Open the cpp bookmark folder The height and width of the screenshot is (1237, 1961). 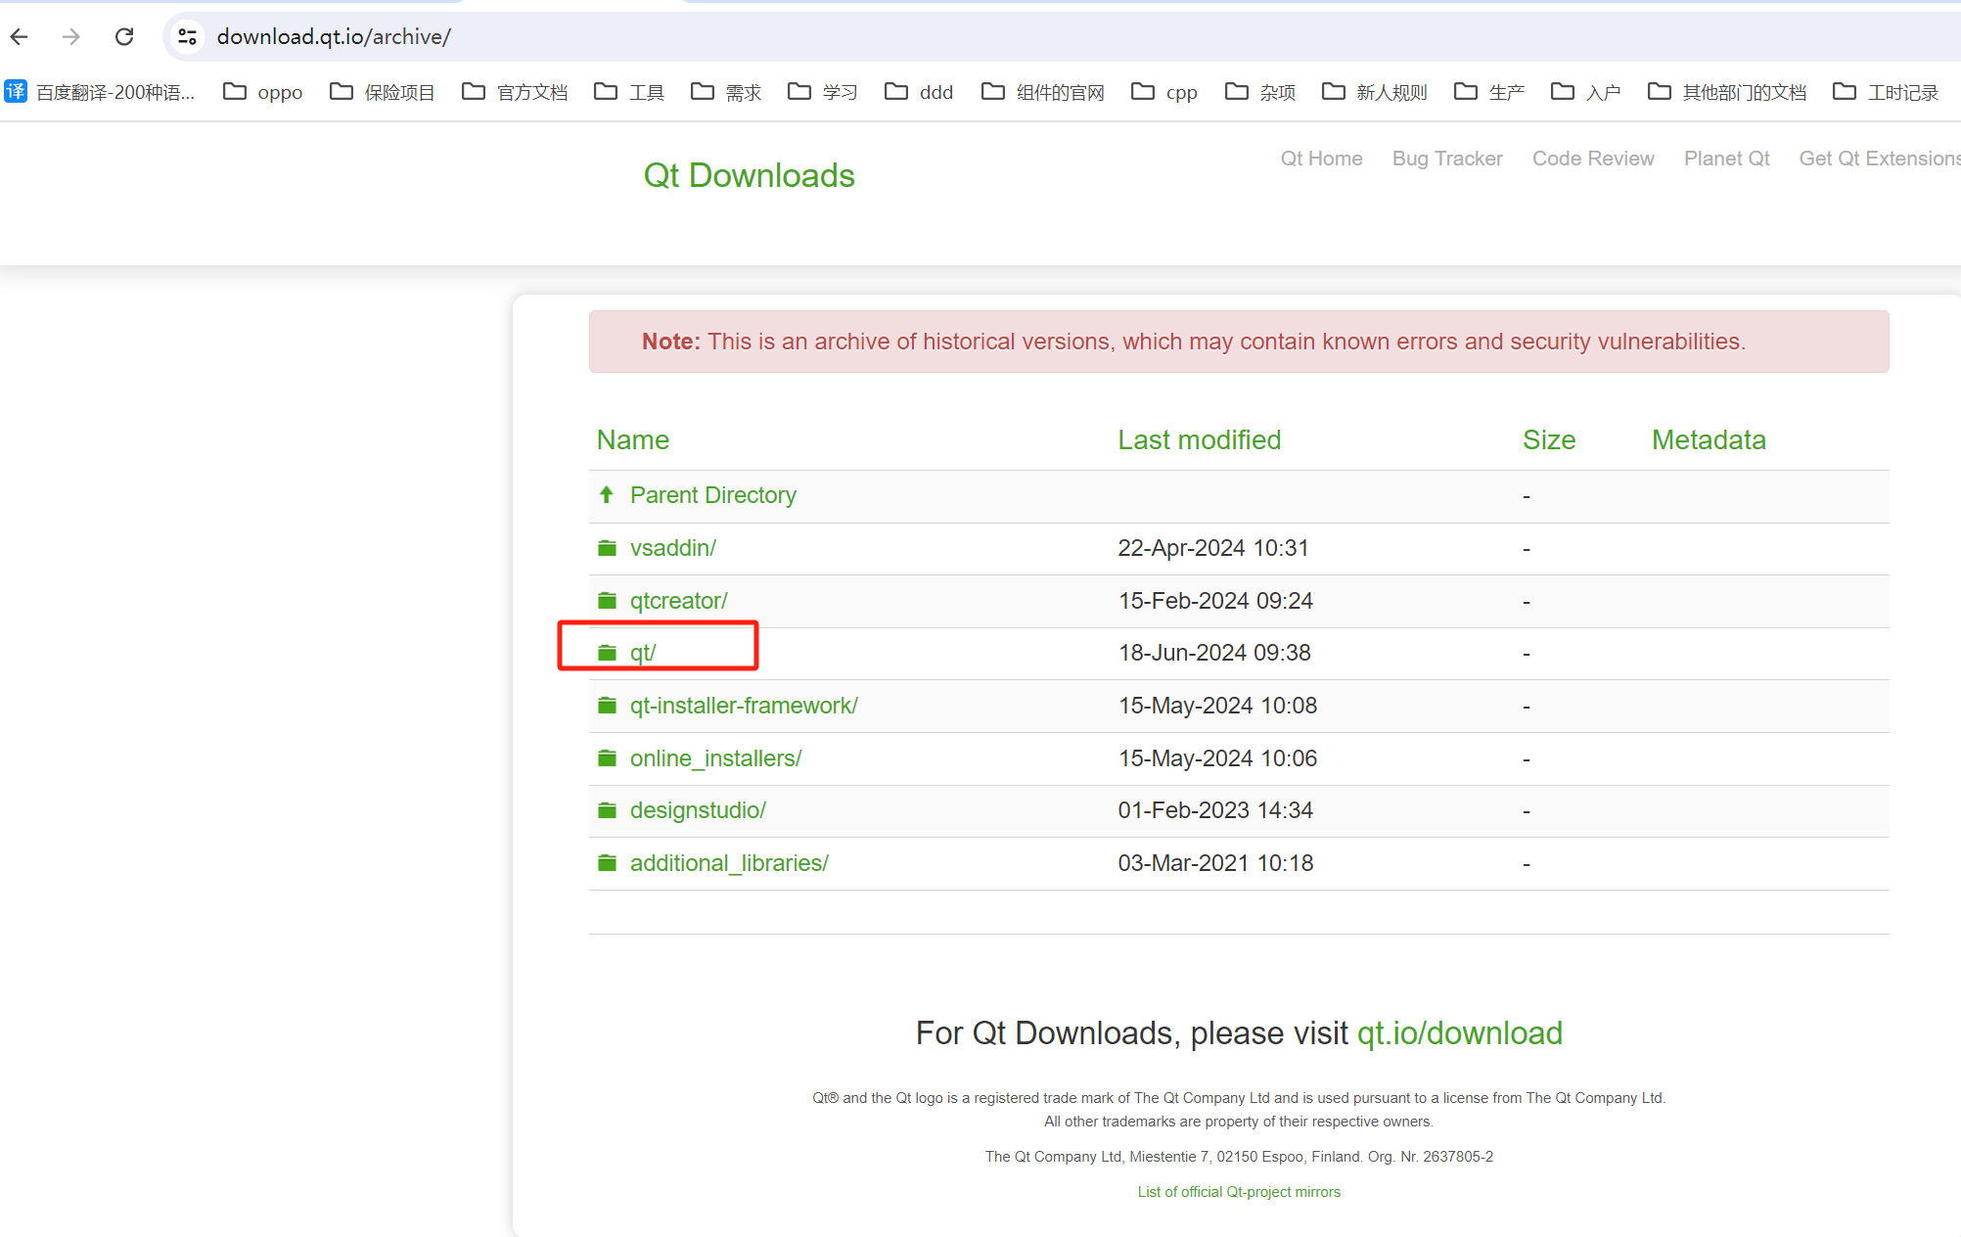coord(1164,92)
